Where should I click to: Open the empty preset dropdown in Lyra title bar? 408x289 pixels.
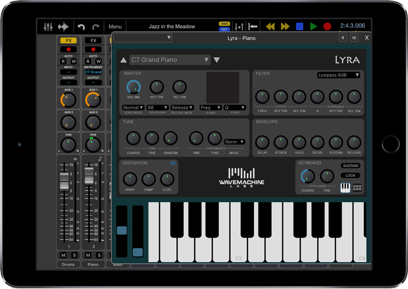coord(143,38)
